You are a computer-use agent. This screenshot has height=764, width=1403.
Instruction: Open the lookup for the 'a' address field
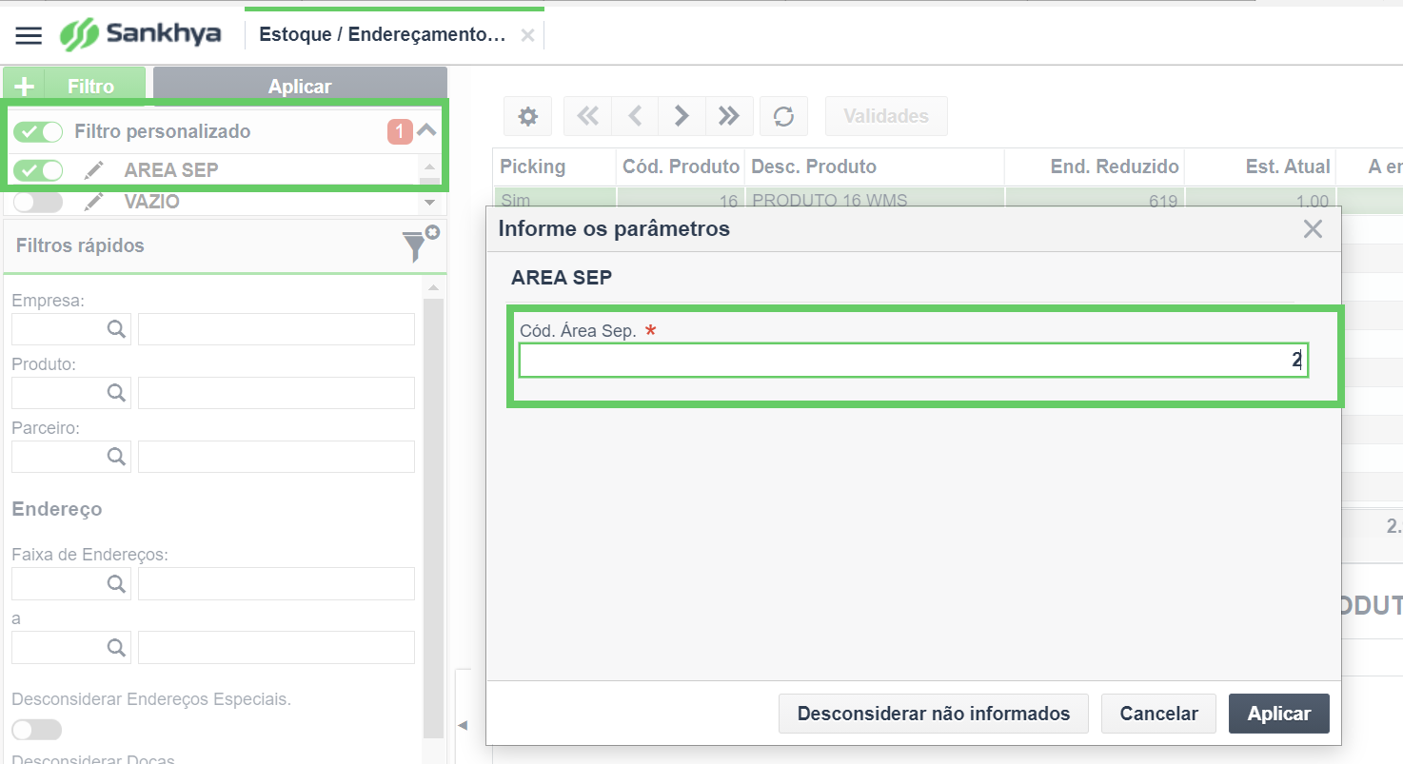click(x=116, y=647)
